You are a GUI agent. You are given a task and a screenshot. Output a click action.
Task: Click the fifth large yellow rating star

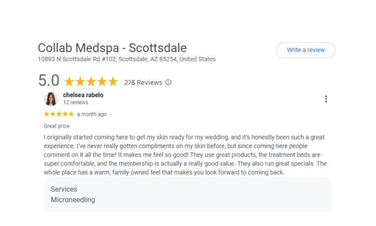[113, 81]
